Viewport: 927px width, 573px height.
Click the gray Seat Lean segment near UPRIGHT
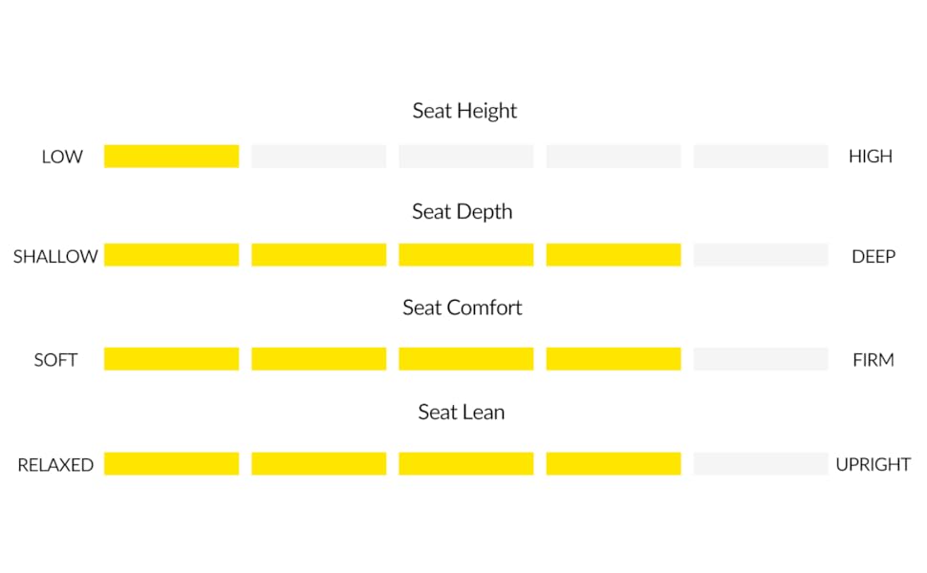click(761, 464)
